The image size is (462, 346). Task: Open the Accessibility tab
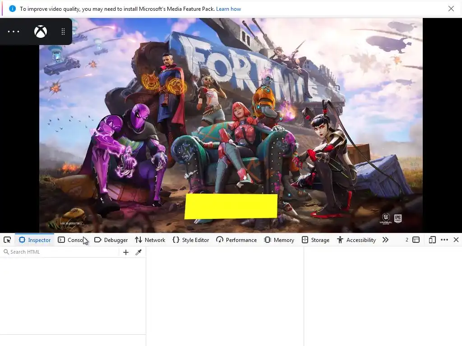pyautogui.click(x=356, y=240)
